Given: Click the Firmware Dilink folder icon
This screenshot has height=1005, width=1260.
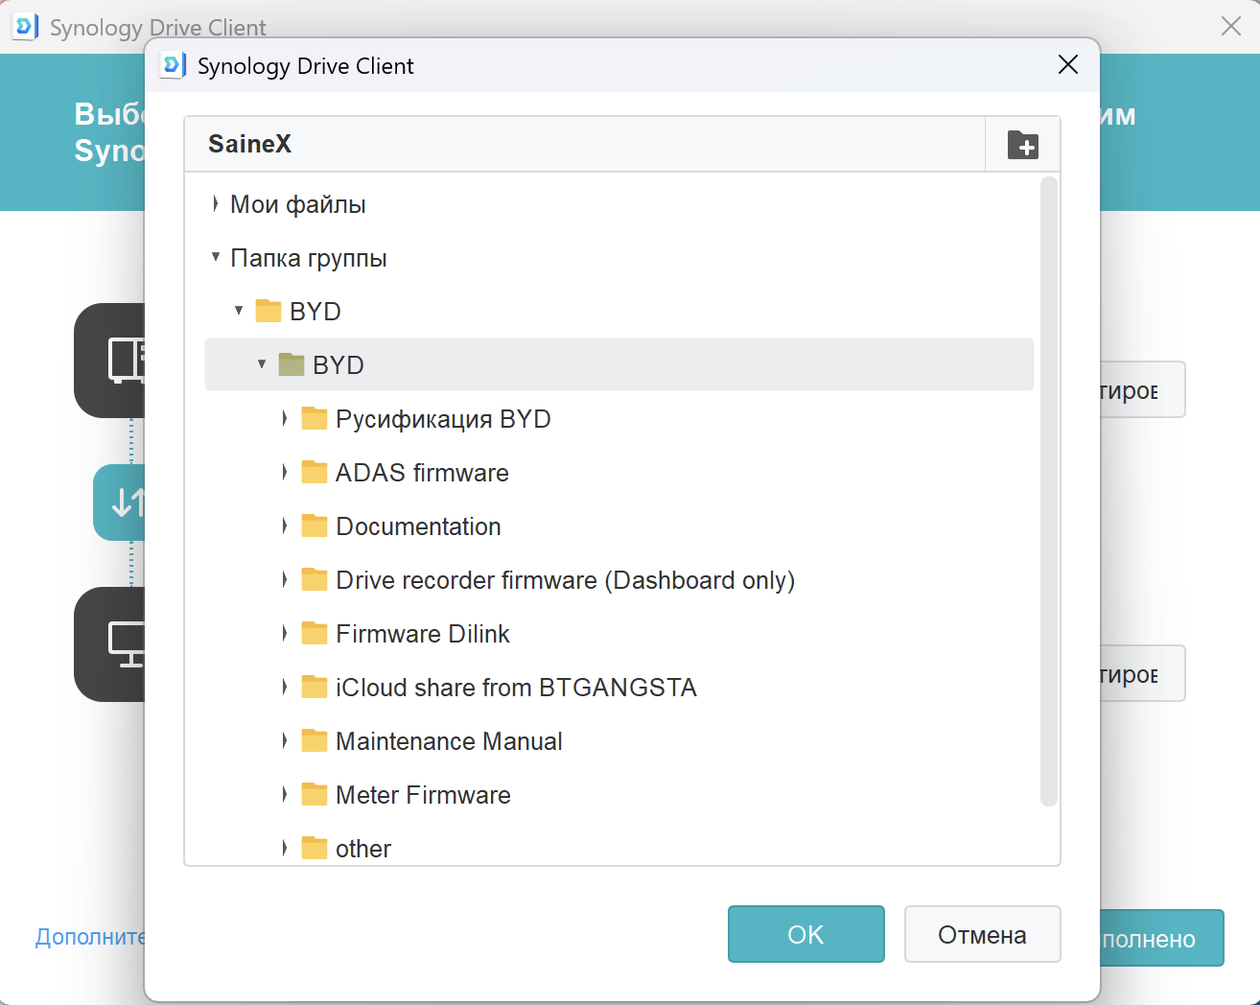Looking at the screenshot, I should [x=314, y=633].
